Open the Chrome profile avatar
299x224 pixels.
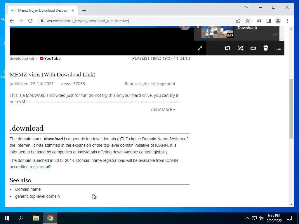[x=278, y=21]
